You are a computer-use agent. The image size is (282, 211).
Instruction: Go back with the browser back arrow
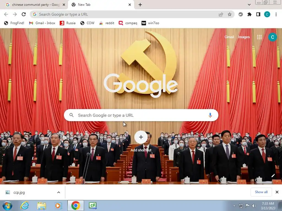(6, 14)
